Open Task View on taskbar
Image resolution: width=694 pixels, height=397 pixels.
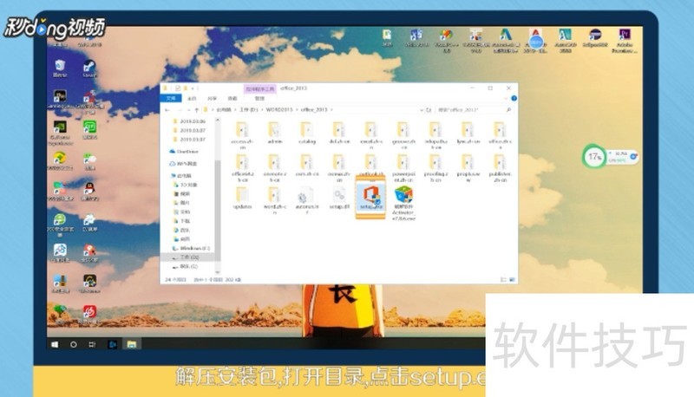click(x=92, y=344)
